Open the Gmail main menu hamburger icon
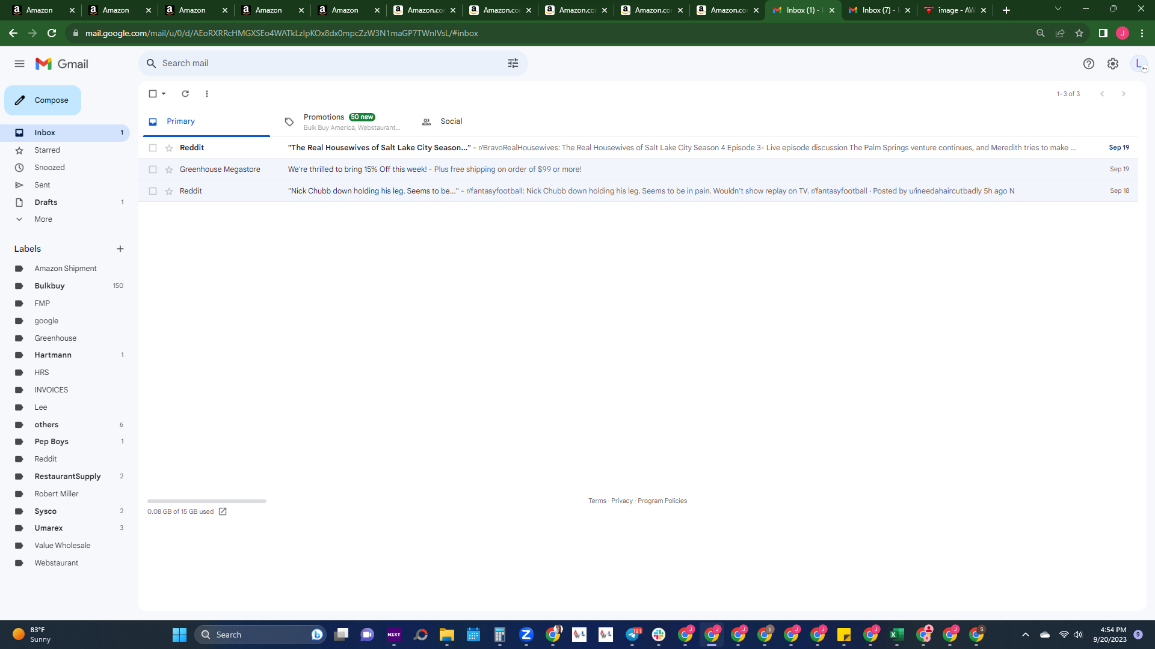1155x649 pixels. (x=19, y=64)
